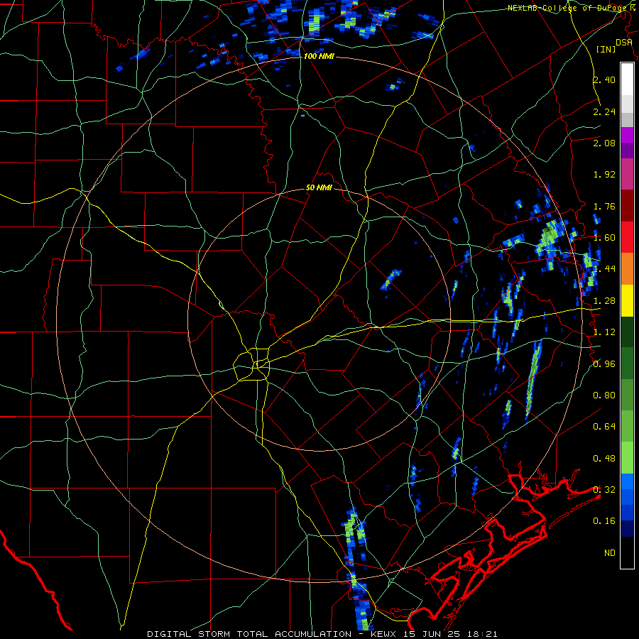Click the 0.16 legend value
Image resolution: width=639 pixels, height=639 pixels.
[604, 521]
